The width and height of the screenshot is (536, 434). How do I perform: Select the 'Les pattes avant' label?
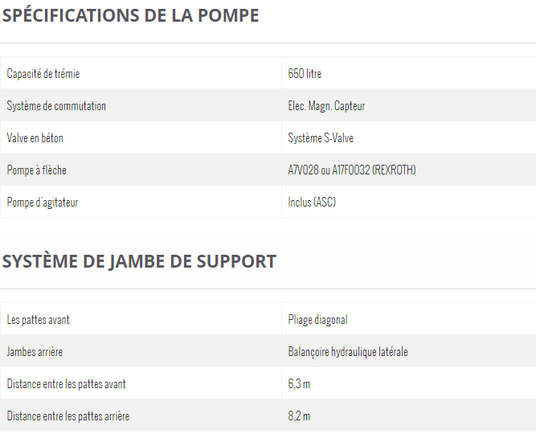(x=38, y=319)
